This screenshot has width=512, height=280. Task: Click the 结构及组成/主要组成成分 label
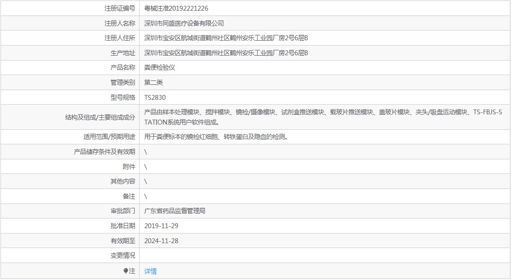(100, 118)
